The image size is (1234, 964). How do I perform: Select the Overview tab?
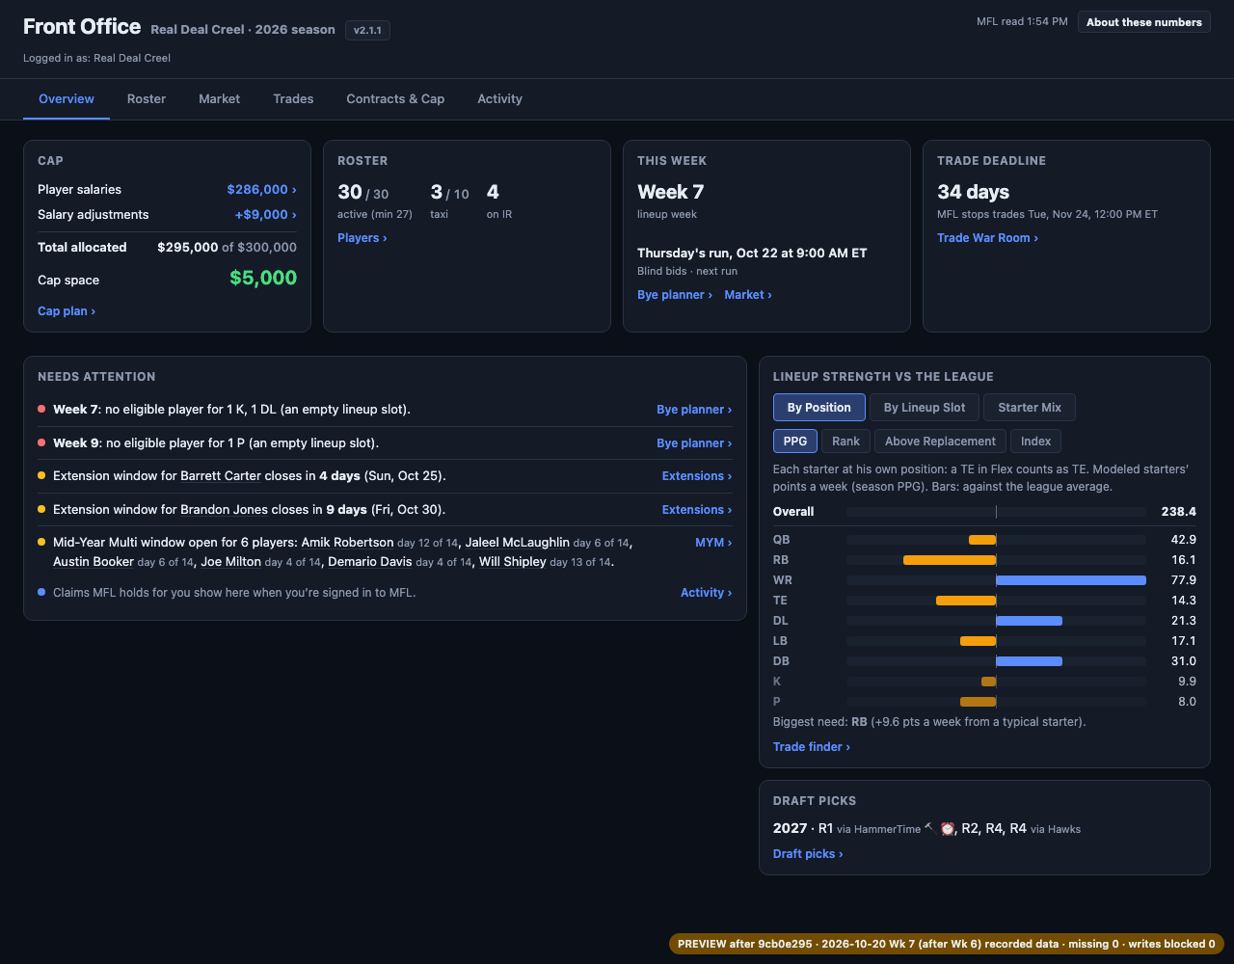click(x=67, y=98)
